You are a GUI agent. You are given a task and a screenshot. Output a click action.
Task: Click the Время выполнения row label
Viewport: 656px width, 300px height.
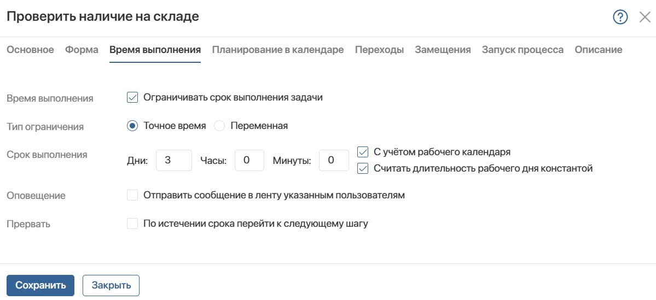coord(50,98)
